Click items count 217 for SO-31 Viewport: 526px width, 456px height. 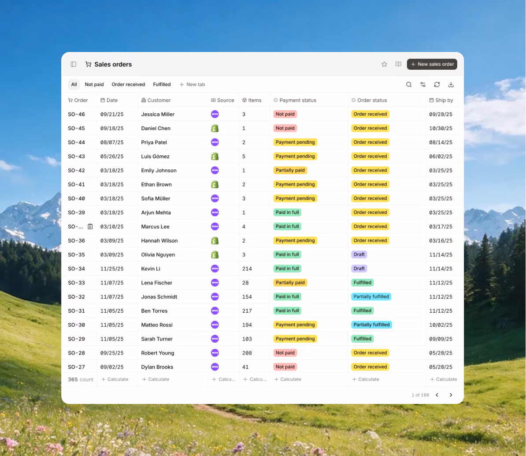[x=247, y=311]
